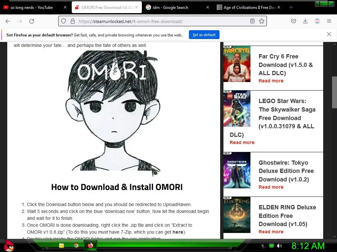Switch to Age of Civilizations II tab

[x=249, y=8]
